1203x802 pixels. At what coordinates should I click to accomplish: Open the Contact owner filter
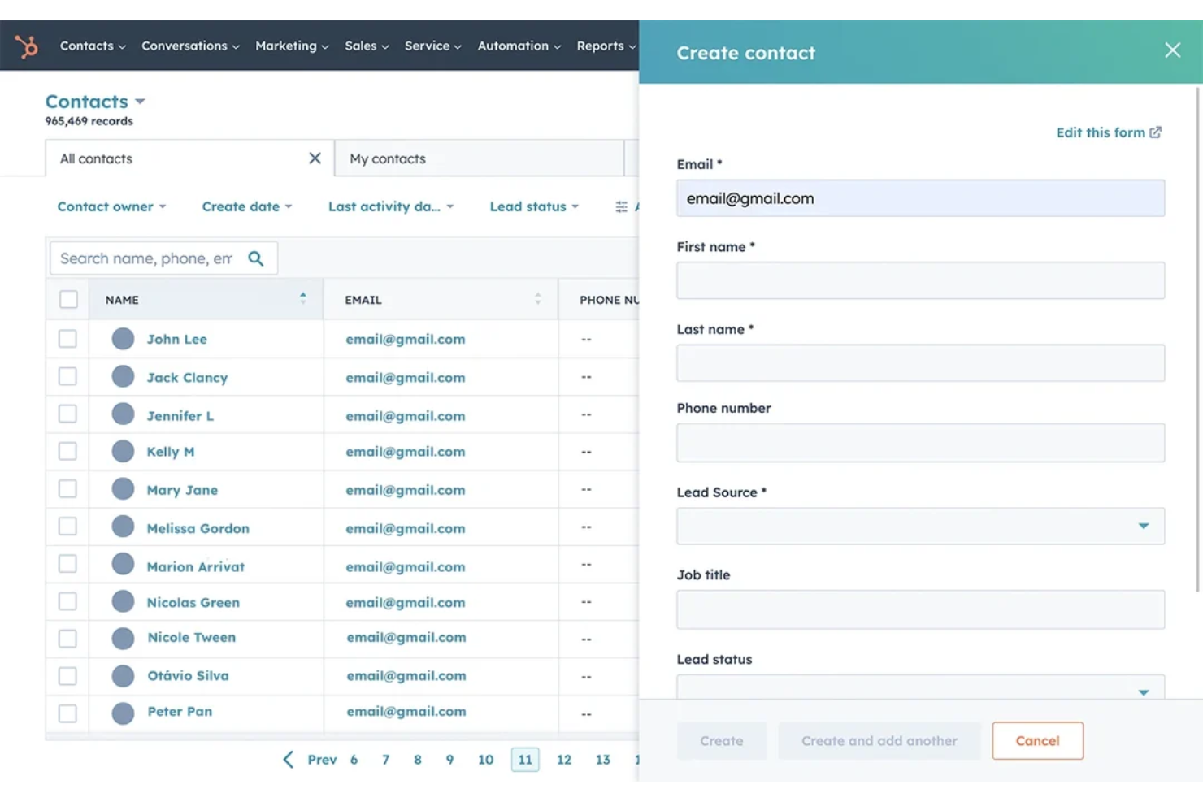click(111, 206)
